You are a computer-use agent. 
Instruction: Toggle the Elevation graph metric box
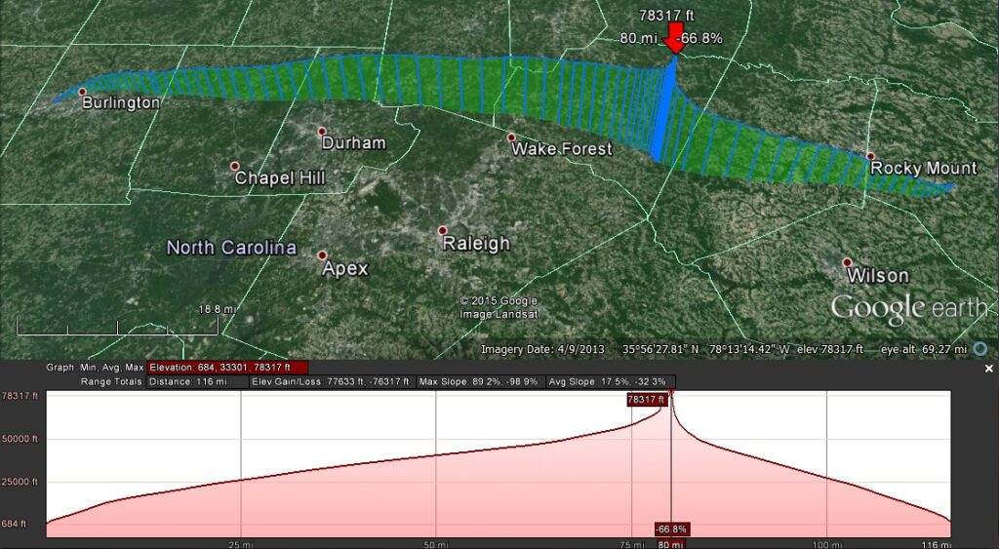pos(227,368)
